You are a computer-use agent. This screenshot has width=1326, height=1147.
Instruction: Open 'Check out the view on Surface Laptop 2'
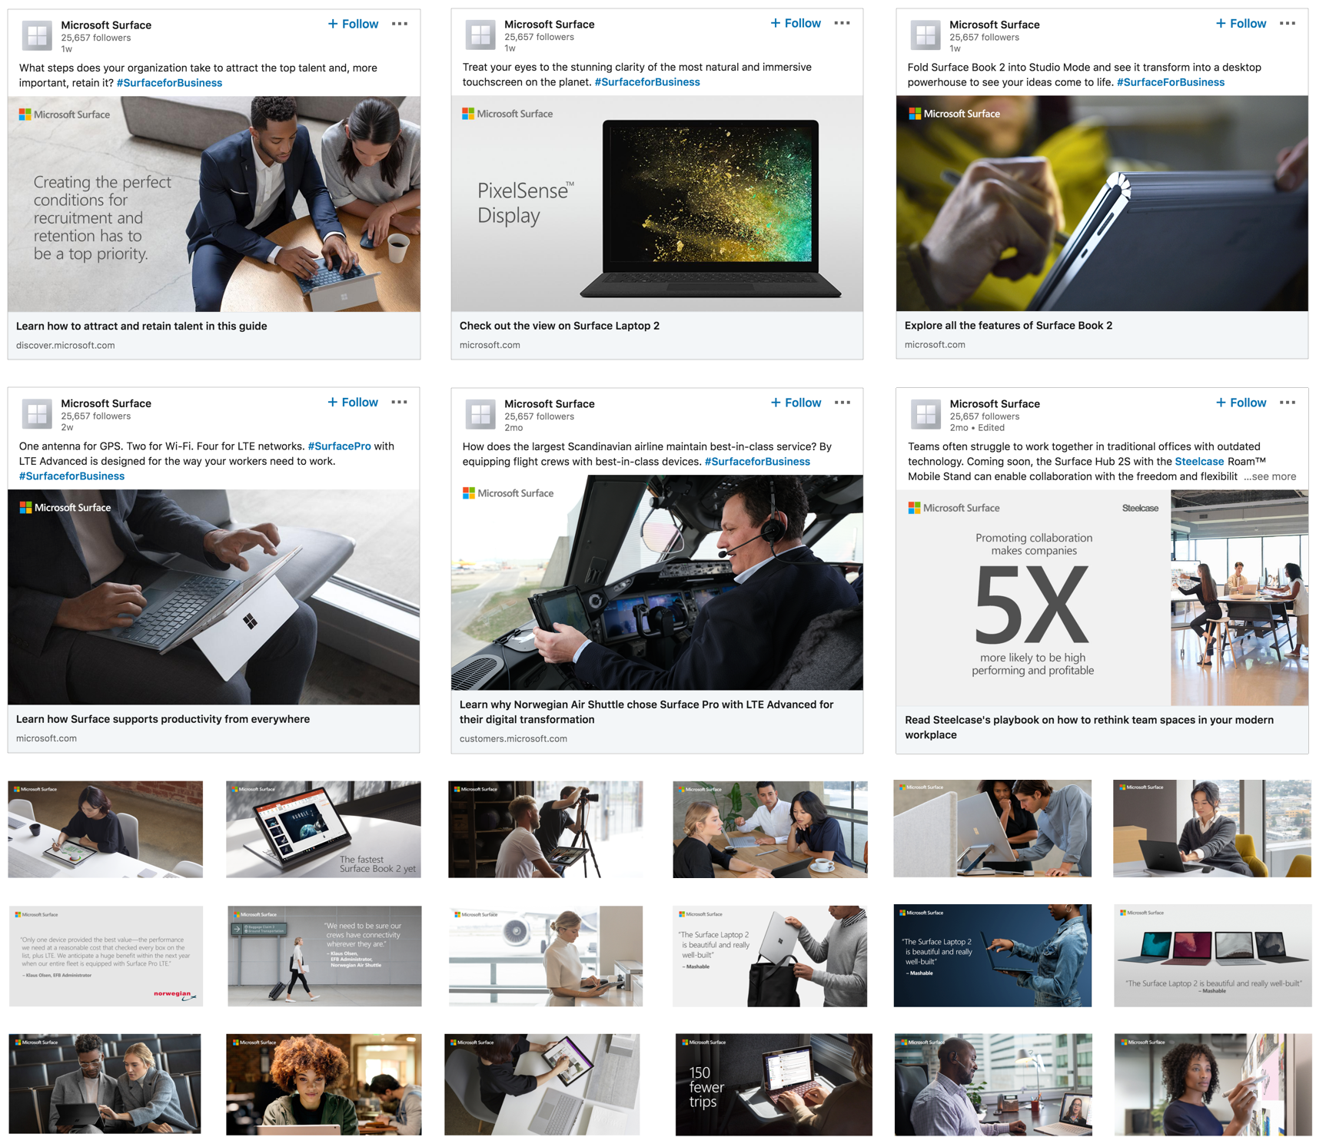[x=560, y=326]
